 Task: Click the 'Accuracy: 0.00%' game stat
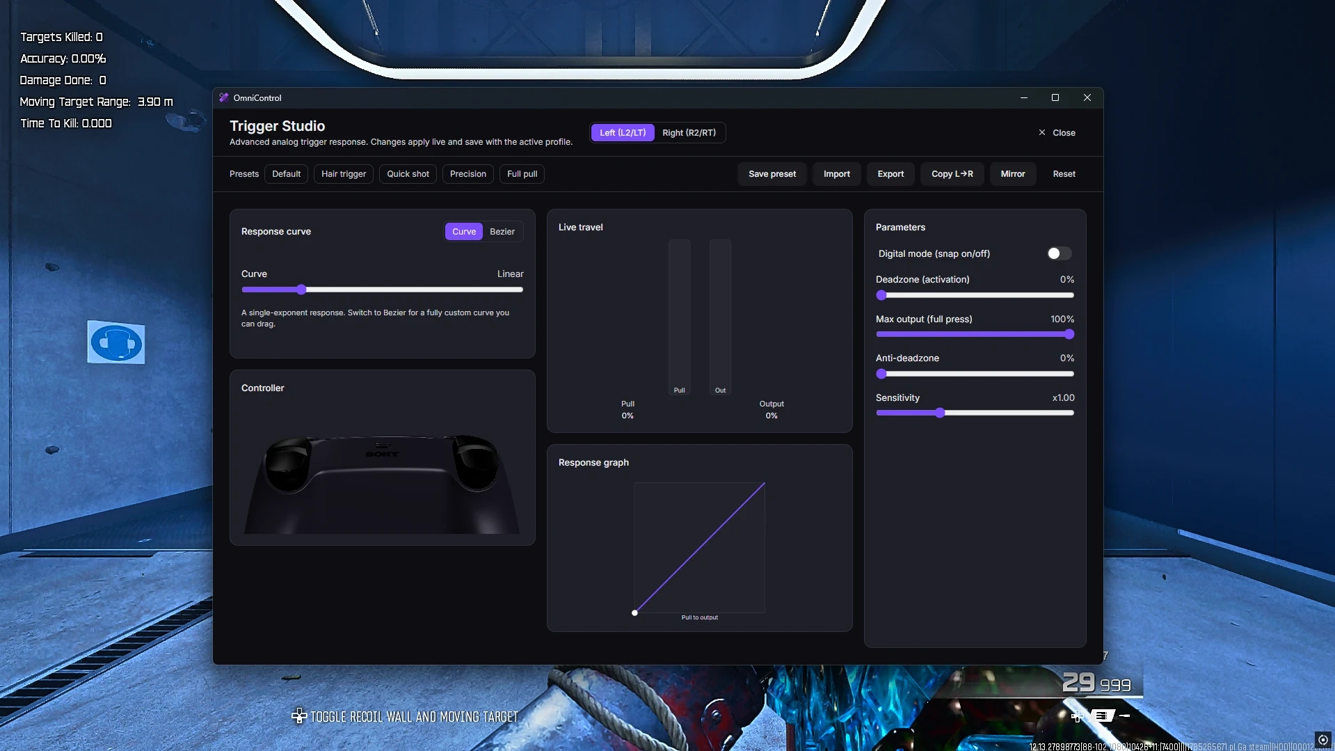click(x=63, y=58)
